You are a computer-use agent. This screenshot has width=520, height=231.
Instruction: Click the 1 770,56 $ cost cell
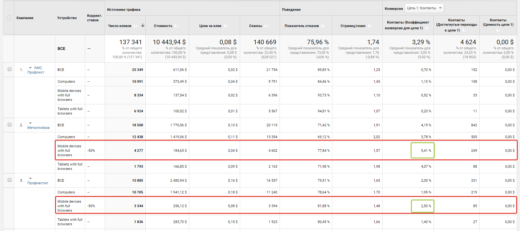(x=178, y=125)
